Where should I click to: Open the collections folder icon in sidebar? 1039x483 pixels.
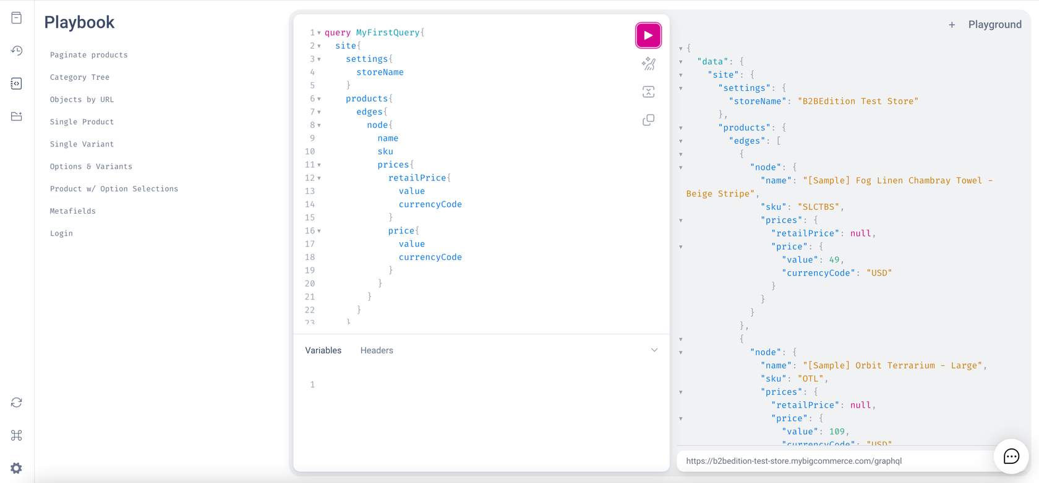(x=17, y=116)
